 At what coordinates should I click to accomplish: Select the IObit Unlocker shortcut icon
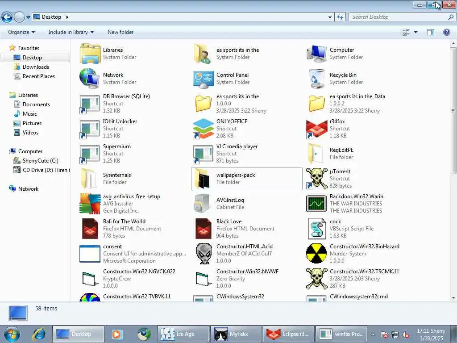coord(89,129)
